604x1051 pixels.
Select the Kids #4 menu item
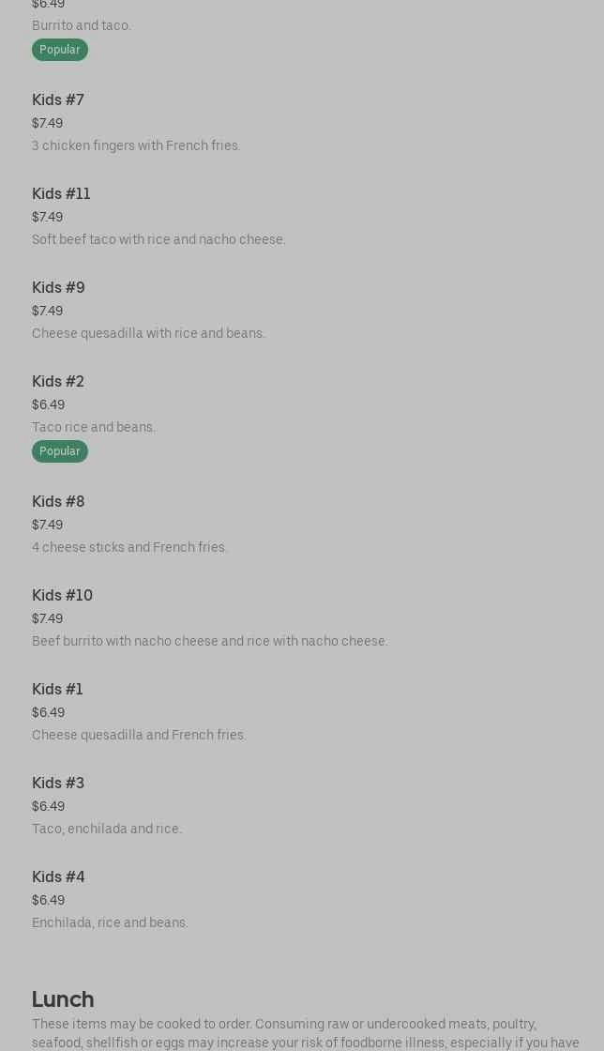click(58, 876)
